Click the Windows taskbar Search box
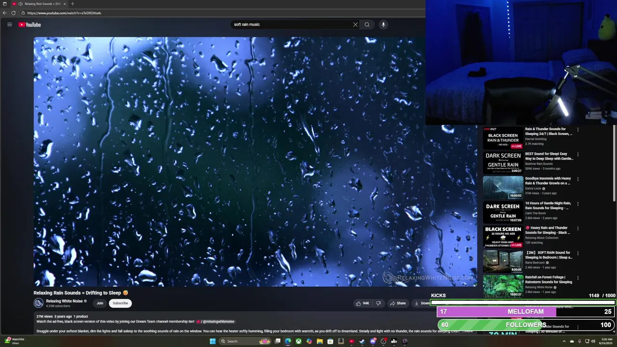617x347 pixels. (x=245, y=341)
